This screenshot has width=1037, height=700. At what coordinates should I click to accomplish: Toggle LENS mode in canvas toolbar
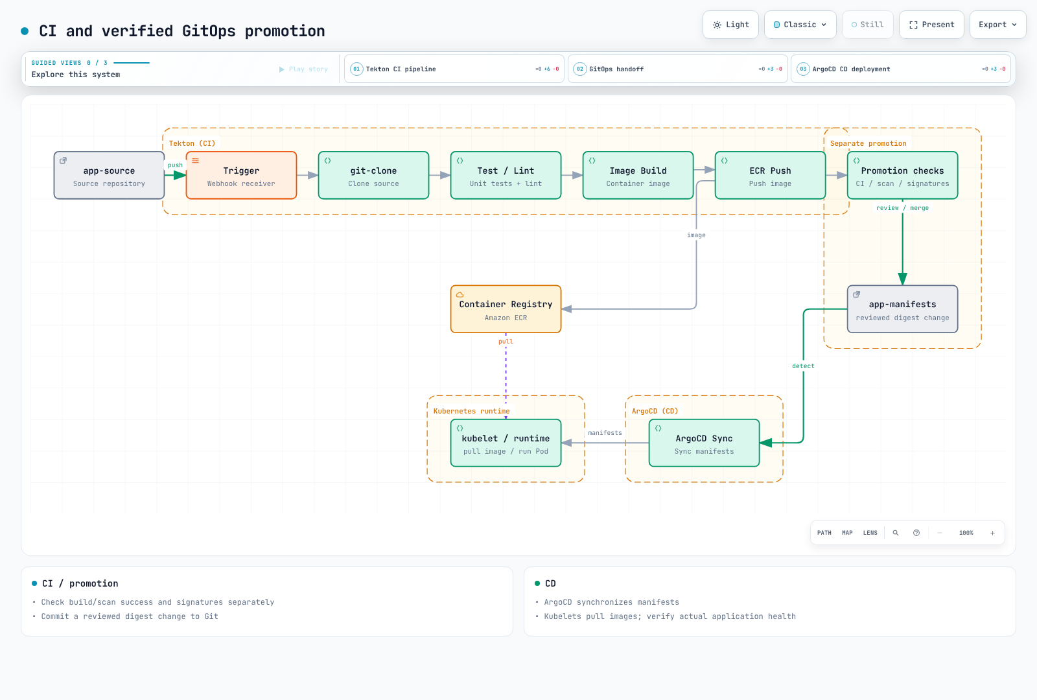coord(870,533)
